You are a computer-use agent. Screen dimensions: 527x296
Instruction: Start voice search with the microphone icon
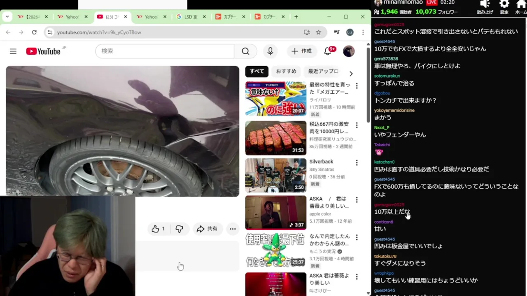[x=270, y=51]
